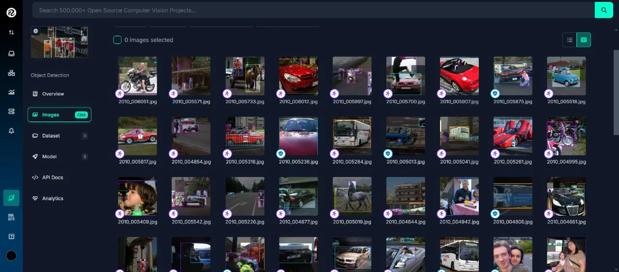Tick the select-all images checkbox

(x=117, y=40)
